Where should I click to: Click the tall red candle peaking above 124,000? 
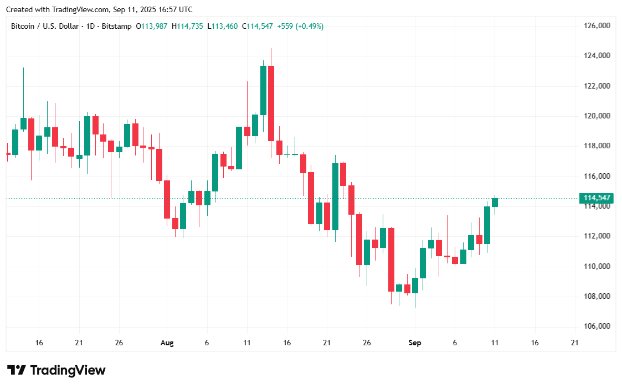pyautogui.click(x=271, y=103)
